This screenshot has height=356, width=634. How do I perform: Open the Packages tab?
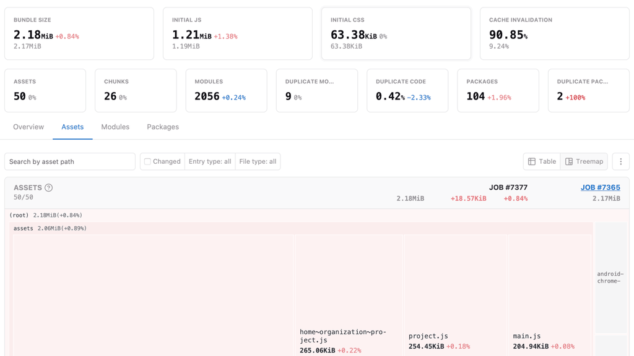(x=163, y=127)
